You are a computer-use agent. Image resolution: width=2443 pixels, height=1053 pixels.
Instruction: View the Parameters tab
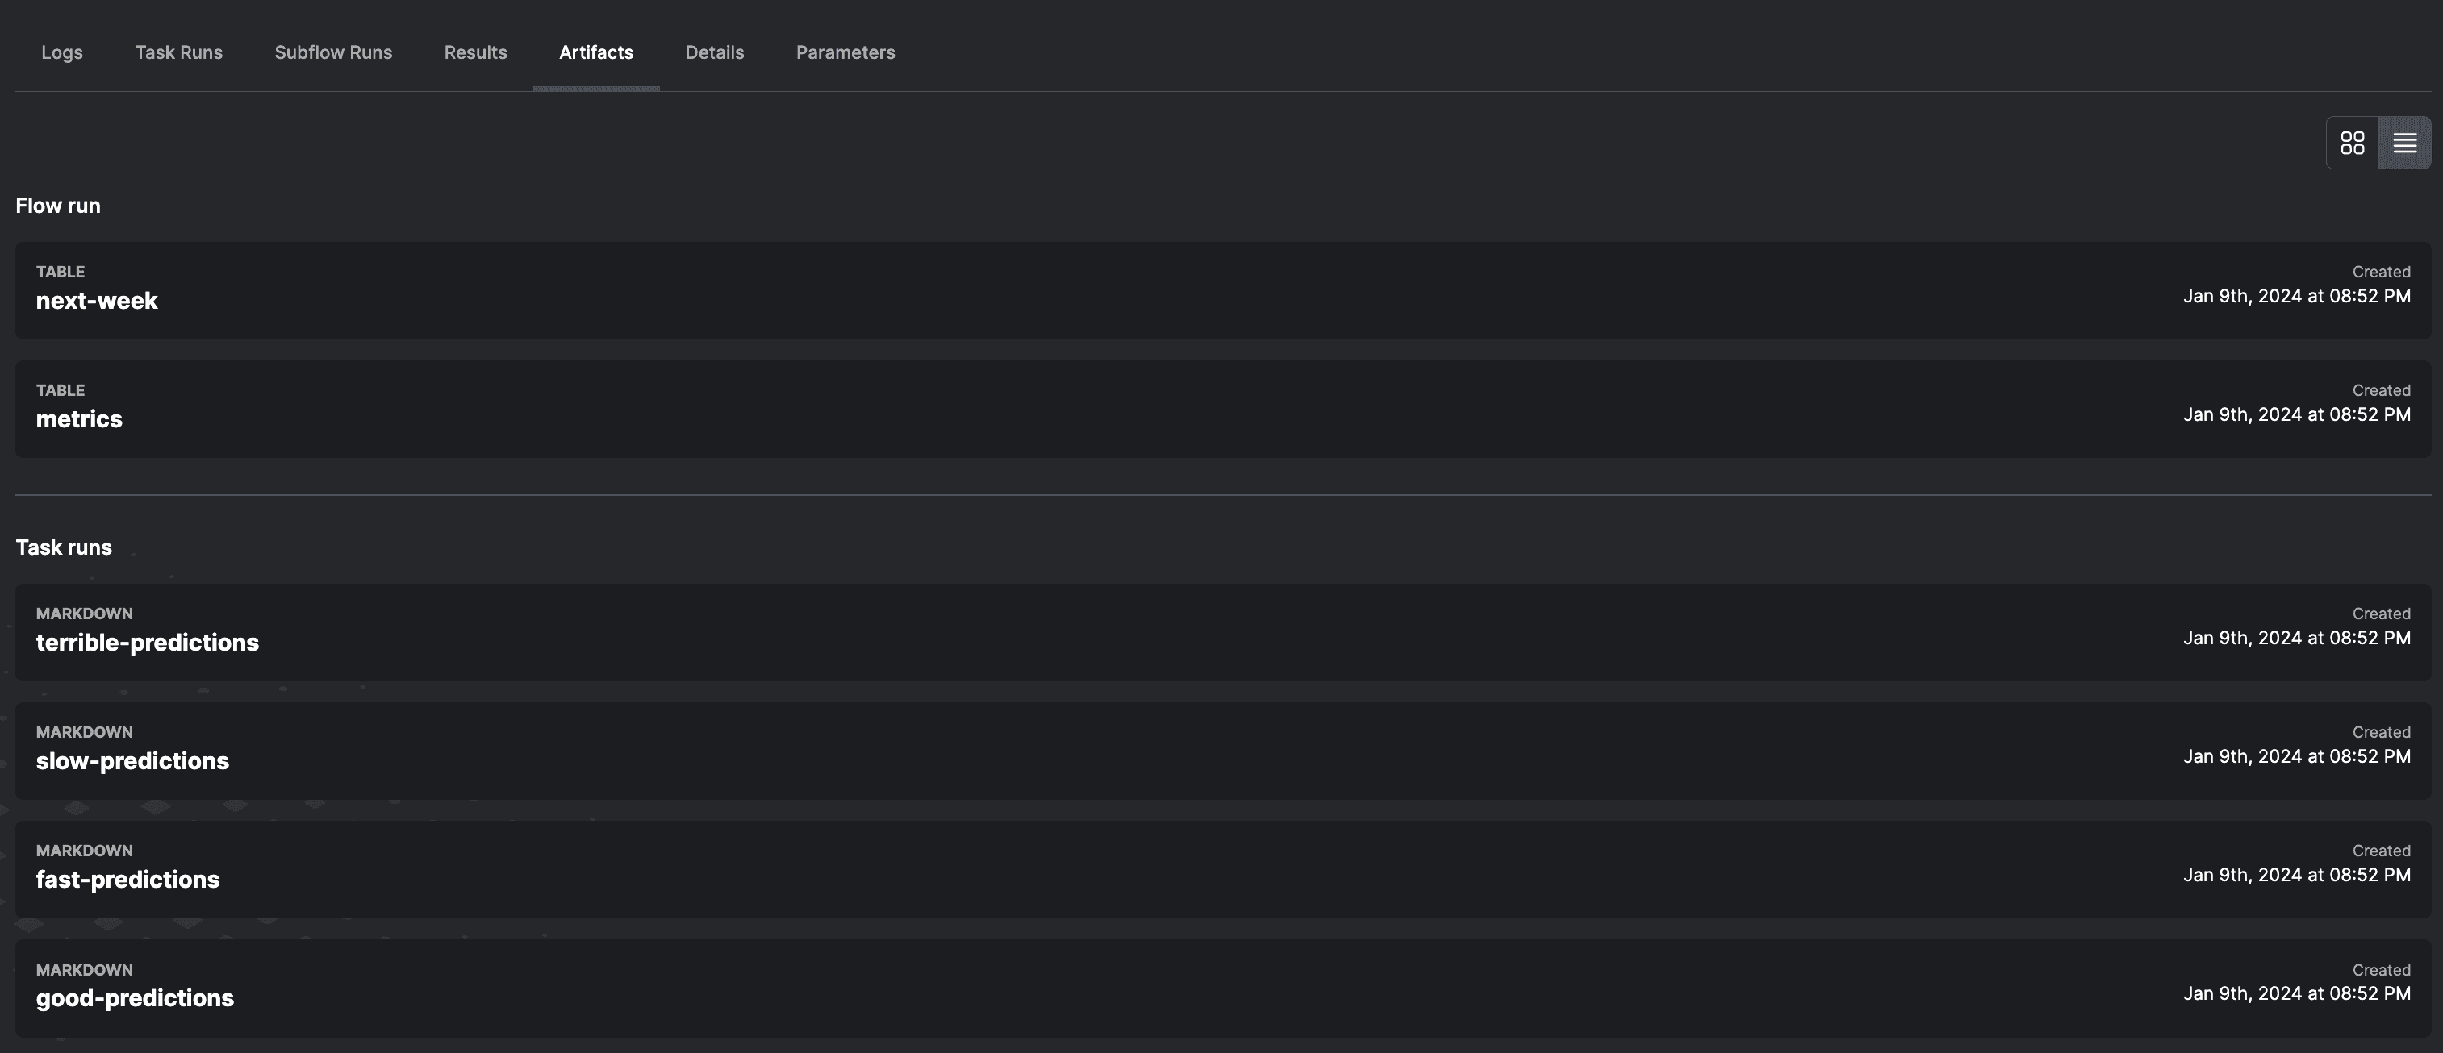pyautogui.click(x=845, y=52)
